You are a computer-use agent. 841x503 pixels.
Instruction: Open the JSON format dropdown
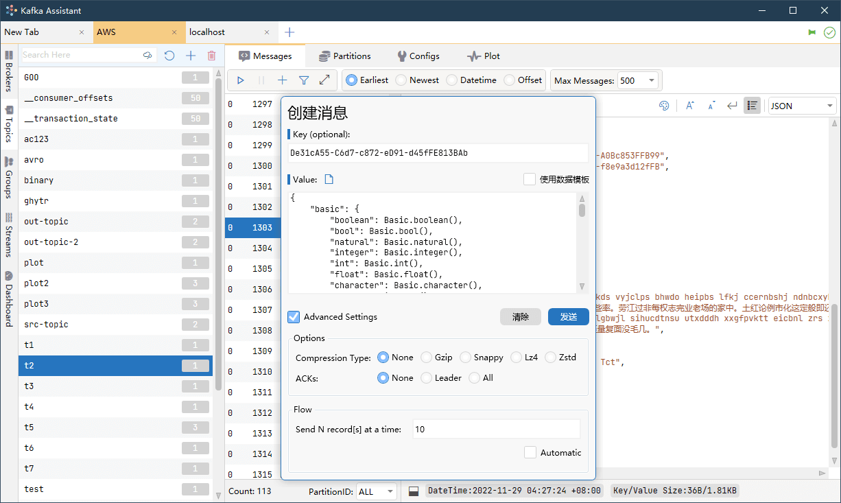click(x=801, y=105)
